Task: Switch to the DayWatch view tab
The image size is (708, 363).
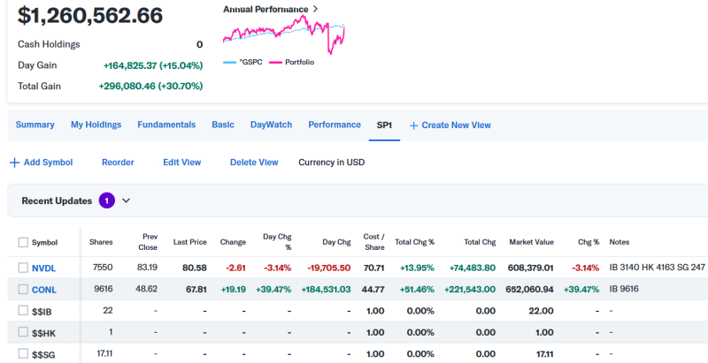Action: [x=271, y=125]
